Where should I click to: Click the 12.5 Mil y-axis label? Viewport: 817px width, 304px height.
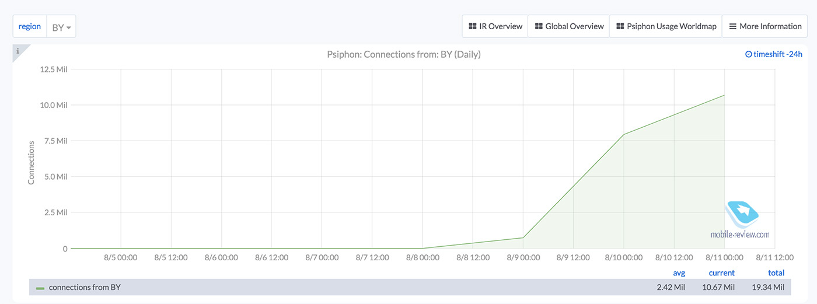click(55, 69)
